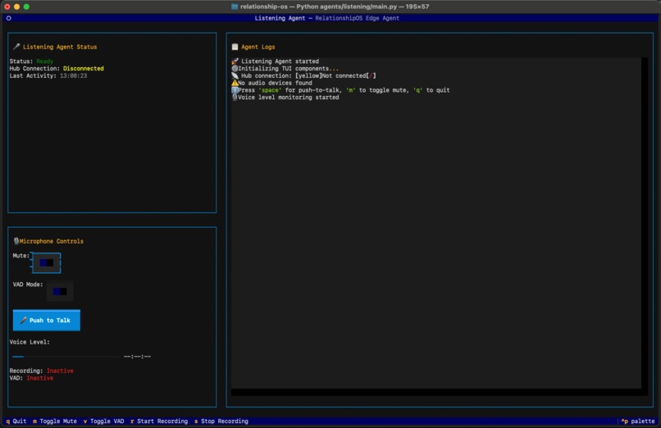The width and height of the screenshot is (661, 428).
Task: Click the horizontal scrollbar under Agent Logs
Action: (x=436, y=392)
